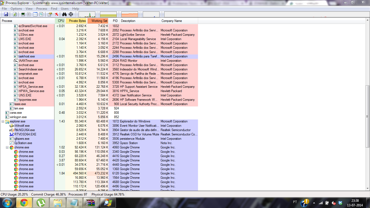The width and height of the screenshot is (370, 208).
Task: Click the Save toolbar icon
Action: tap(6, 14)
